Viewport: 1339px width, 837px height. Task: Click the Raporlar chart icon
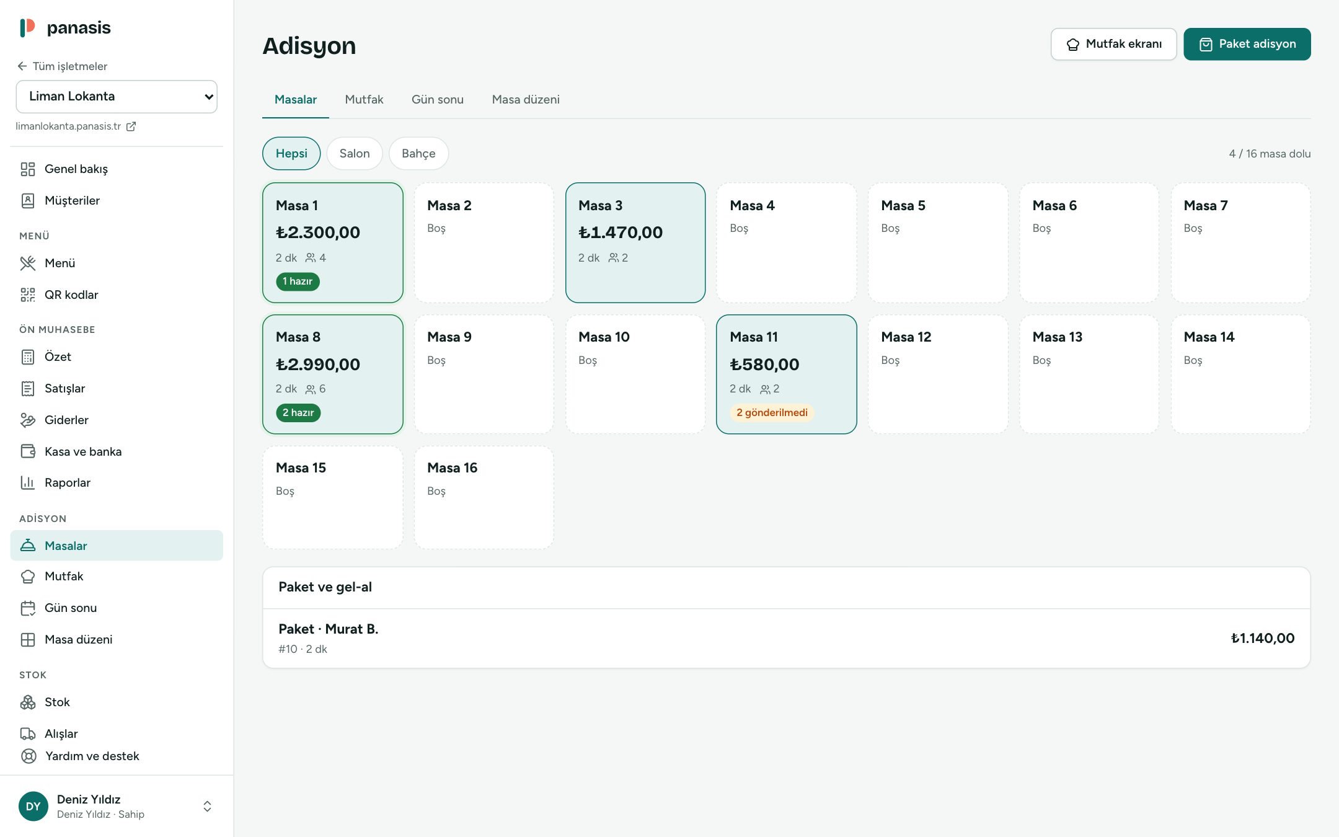pyautogui.click(x=28, y=483)
